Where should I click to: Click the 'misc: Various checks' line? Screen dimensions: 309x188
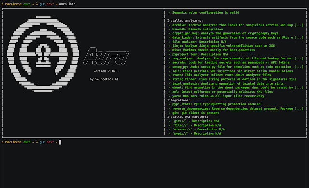click(x=212, y=50)
